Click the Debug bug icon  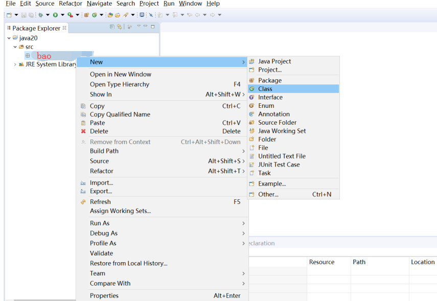[x=41, y=15]
